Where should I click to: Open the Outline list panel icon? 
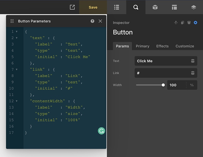pyautogui.click(x=117, y=7)
